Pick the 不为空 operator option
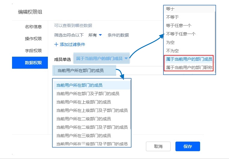 tap(172, 51)
